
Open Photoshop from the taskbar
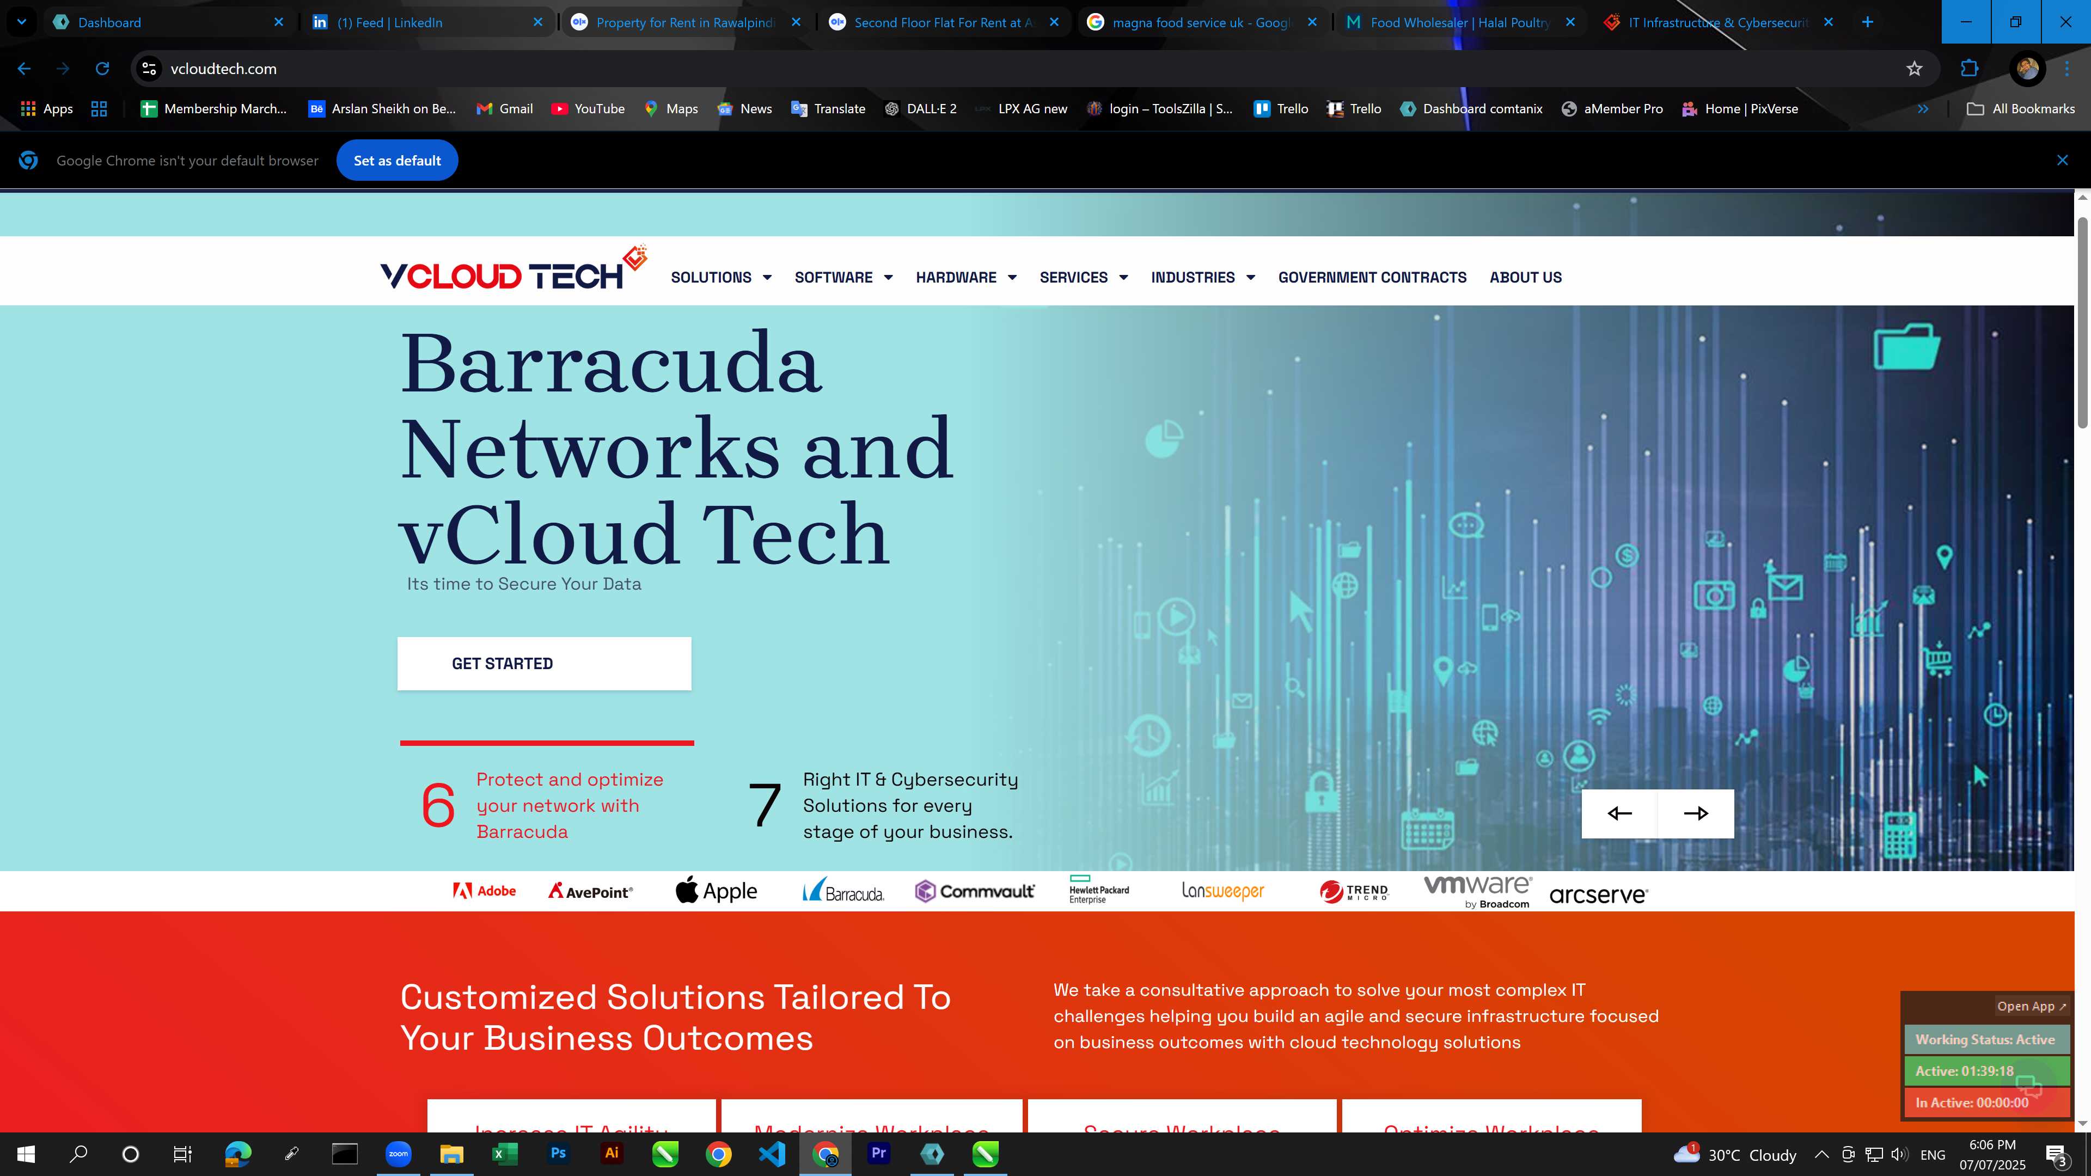pyautogui.click(x=559, y=1154)
